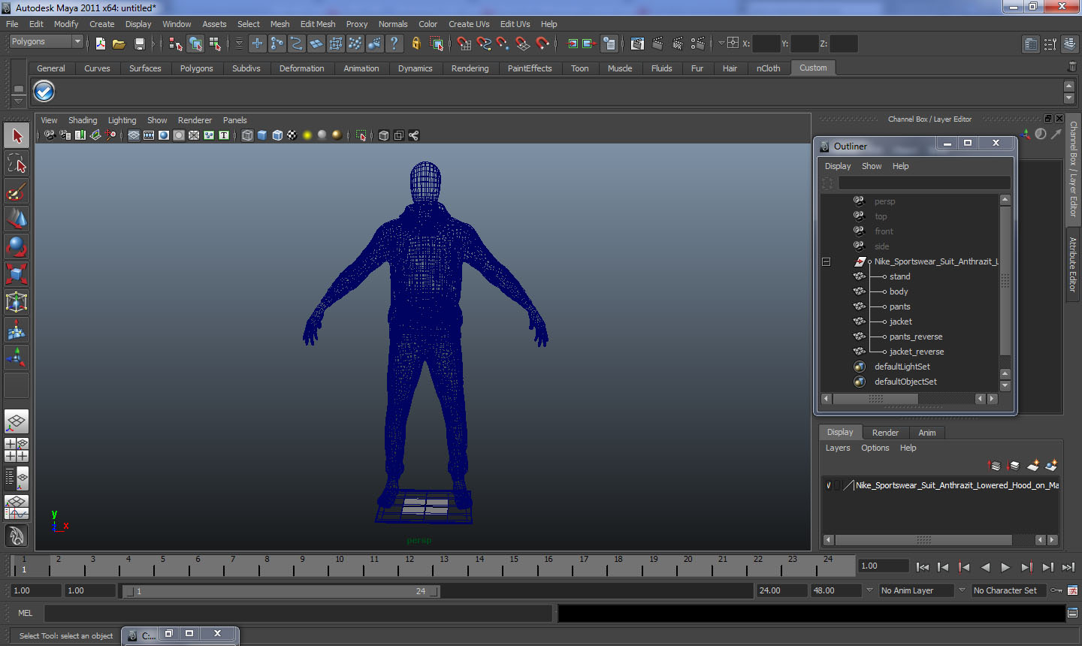Open anim layer dropdown arrow
Viewport: 1082px width, 646px height.
coord(869,590)
